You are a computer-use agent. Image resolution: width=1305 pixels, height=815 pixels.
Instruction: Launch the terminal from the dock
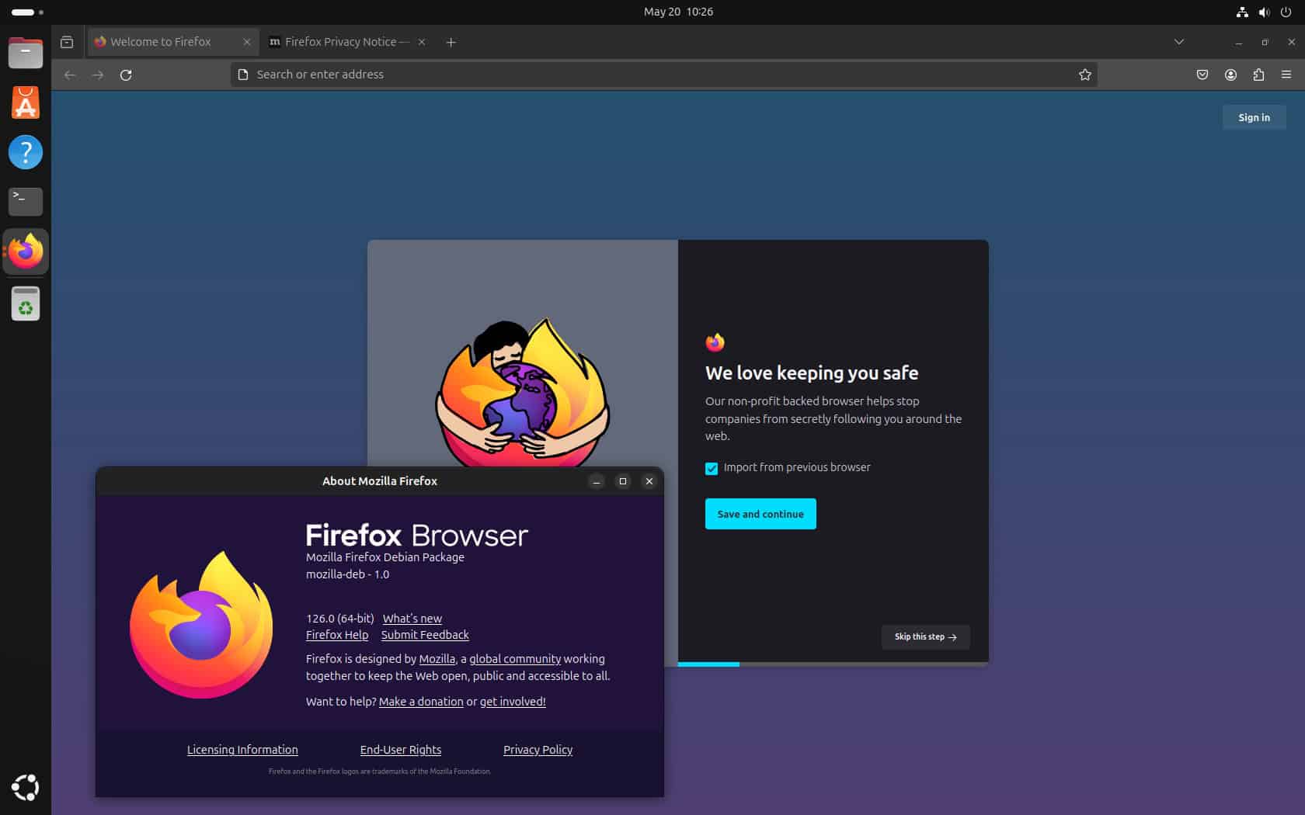click(x=26, y=201)
